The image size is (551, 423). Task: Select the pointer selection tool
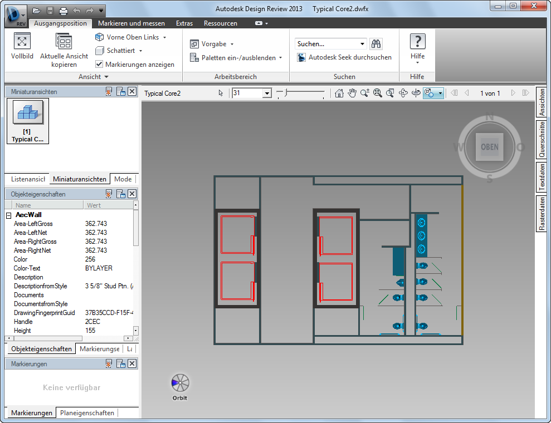pos(221,93)
